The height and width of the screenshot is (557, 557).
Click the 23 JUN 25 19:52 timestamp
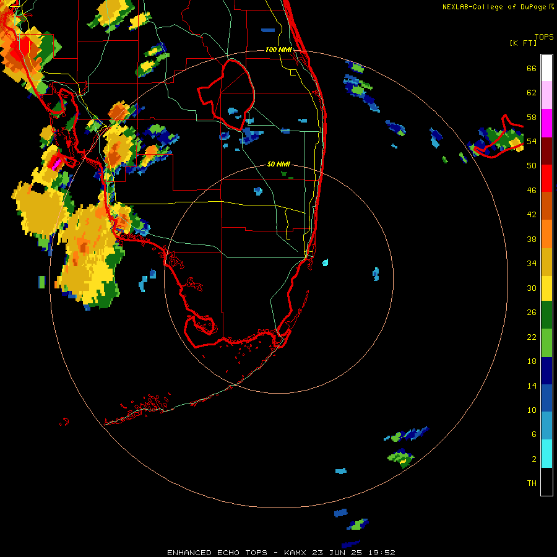pyautogui.click(x=354, y=553)
